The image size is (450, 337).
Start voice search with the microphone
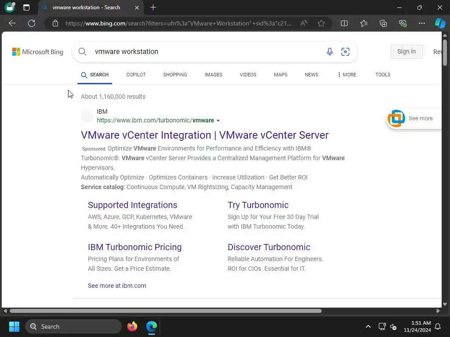pyautogui.click(x=330, y=52)
